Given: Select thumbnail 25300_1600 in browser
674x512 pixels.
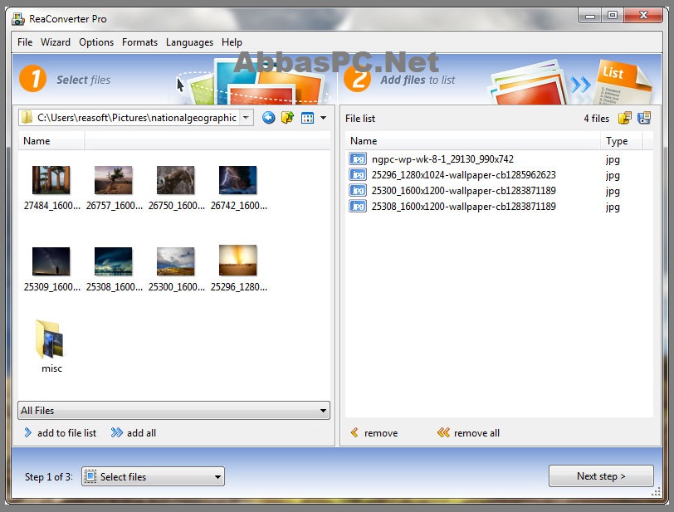Looking at the screenshot, I should click(x=175, y=261).
